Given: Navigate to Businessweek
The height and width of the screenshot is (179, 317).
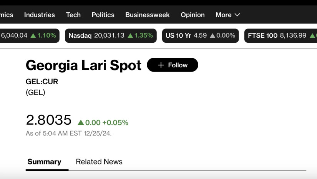Looking at the screenshot, I should (148, 15).
